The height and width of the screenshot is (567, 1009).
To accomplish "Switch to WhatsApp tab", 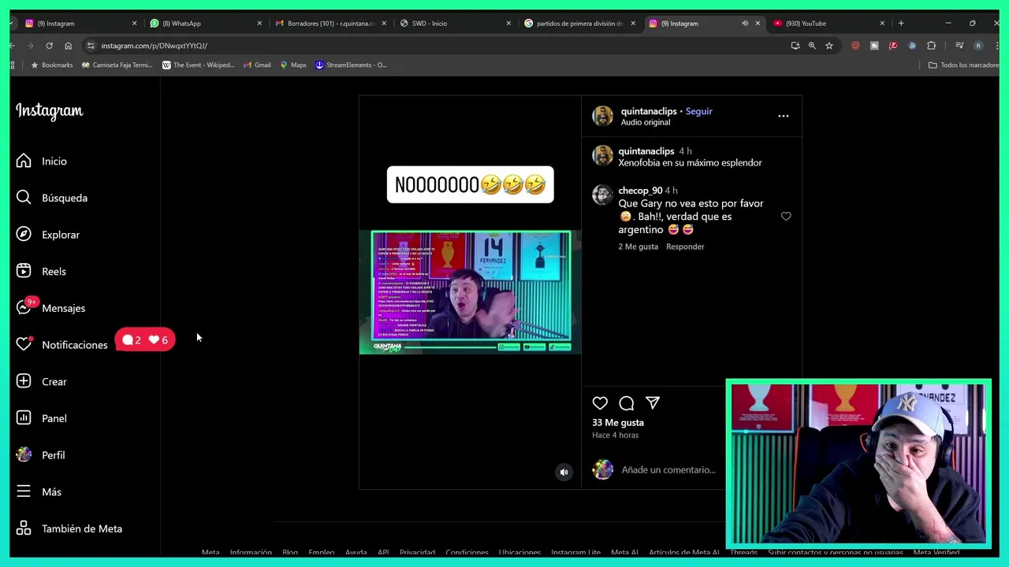I will tap(205, 24).
